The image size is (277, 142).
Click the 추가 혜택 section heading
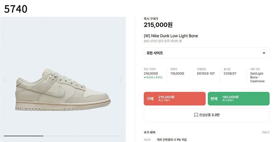[149, 132]
